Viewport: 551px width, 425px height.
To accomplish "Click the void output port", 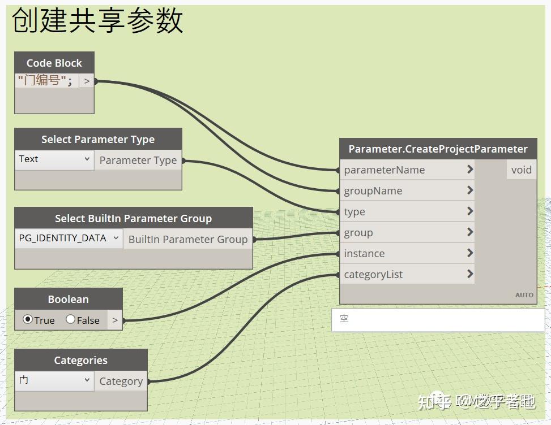I will coord(520,170).
